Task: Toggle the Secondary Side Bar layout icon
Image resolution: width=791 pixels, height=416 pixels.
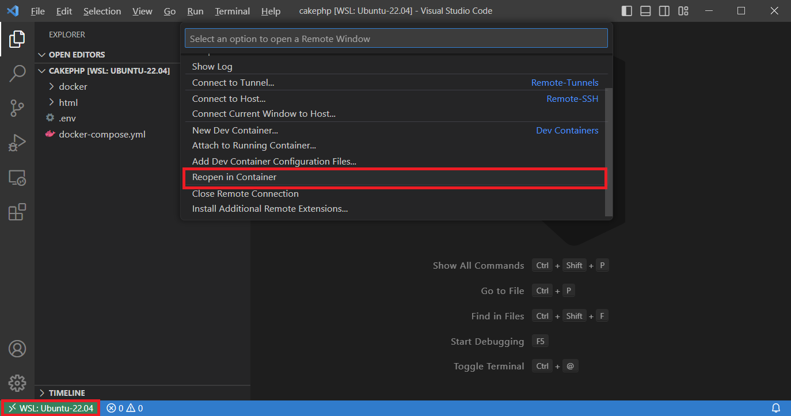Action: click(x=664, y=11)
